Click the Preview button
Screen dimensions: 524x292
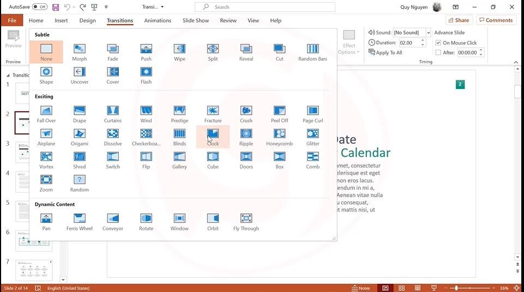[14, 39]
